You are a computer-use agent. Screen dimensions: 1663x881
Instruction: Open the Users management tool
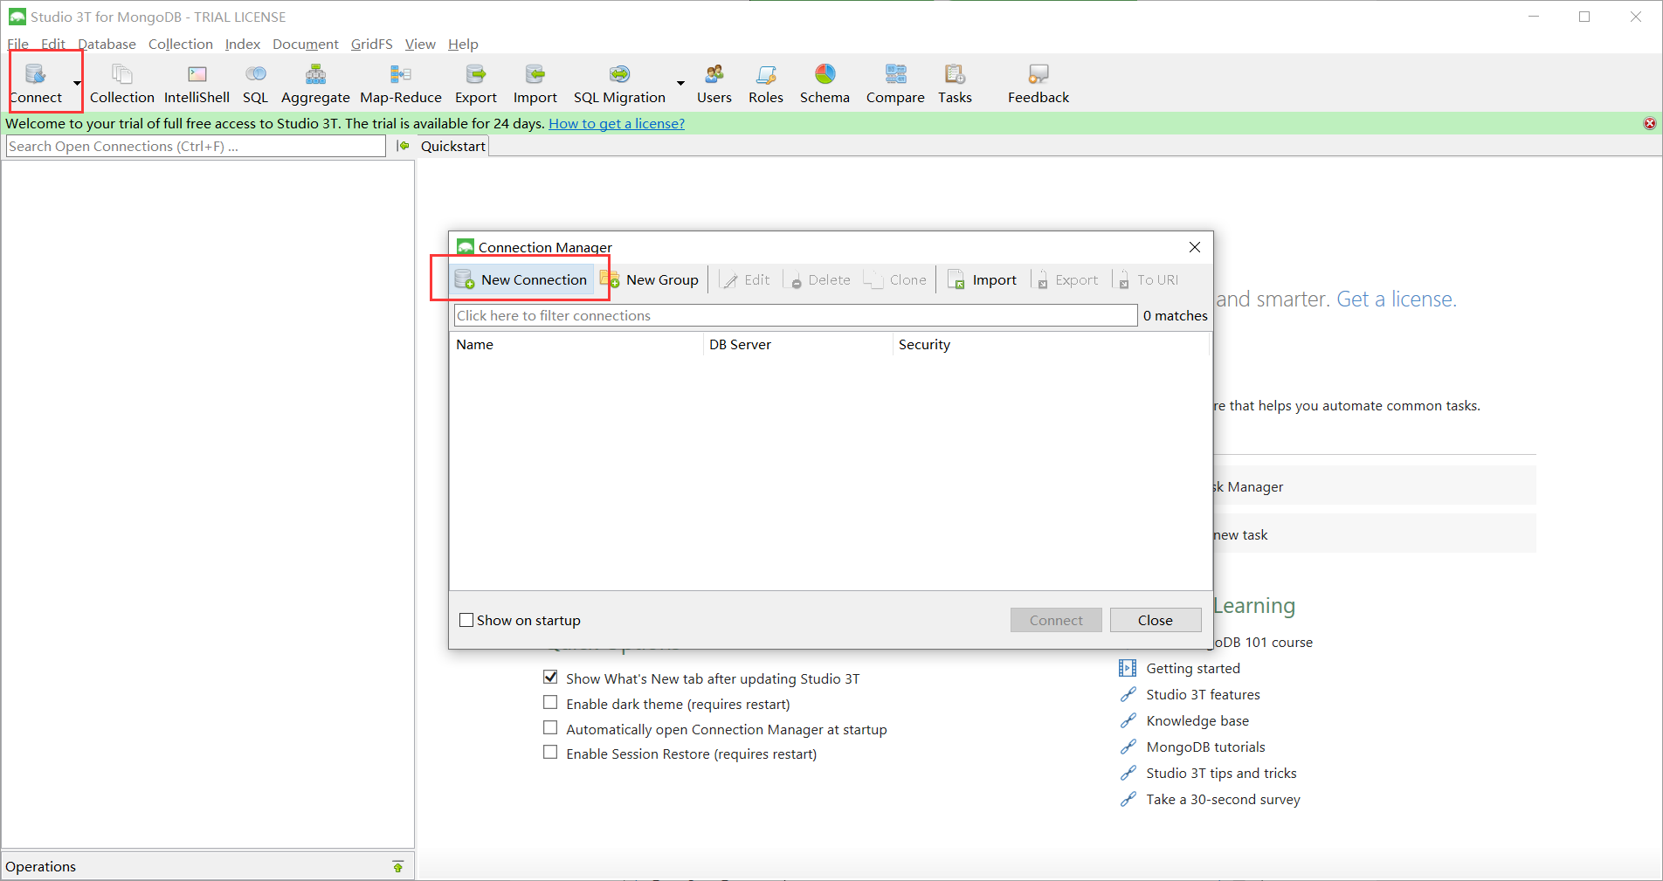[714, 83]
